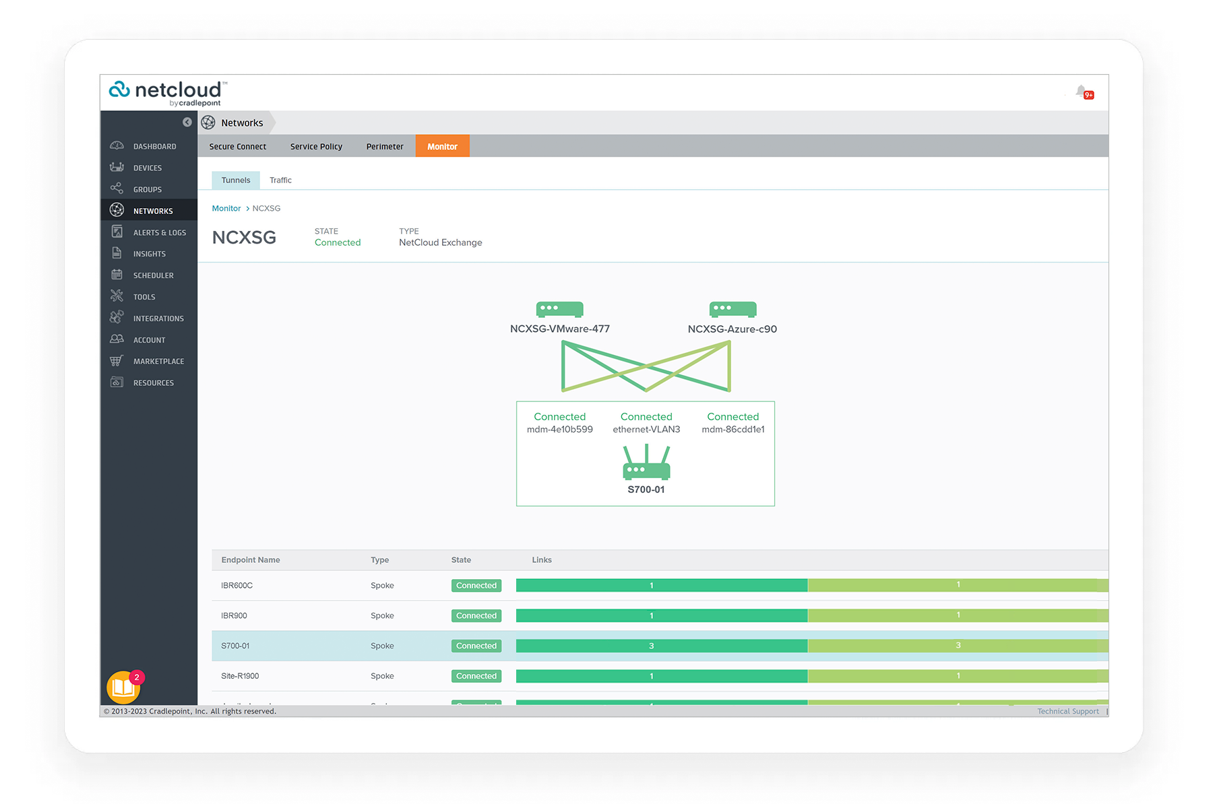Click the Groups sidebar icon
This screenshot has height=804, width=1215.
click(x=117, y=189)
